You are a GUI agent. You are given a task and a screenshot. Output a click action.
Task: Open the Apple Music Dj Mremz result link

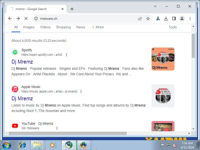point(22,98)
